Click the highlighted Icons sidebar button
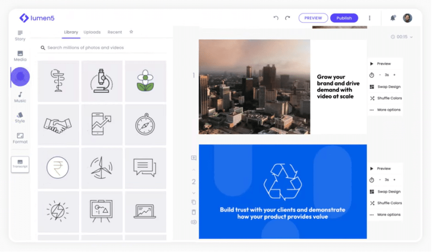 pyautogui.click(x=20, y=77)
